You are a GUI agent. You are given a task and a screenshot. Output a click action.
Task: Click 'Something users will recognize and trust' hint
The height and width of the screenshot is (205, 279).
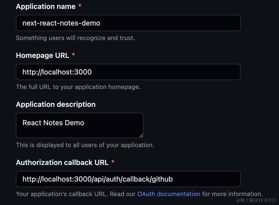pos(75,38)
